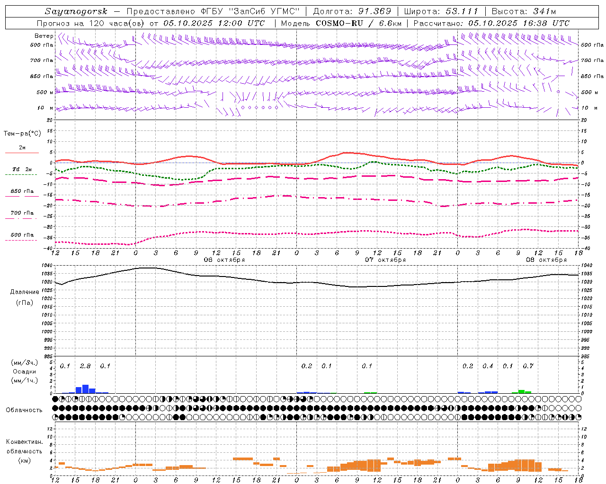This screenshot has height=484, width=606.
Task: Select the 'Долгота: 91.369' longitude field
Action: (x=352, y=11)
